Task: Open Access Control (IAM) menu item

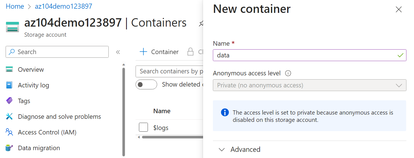Action: pos(47,132)
